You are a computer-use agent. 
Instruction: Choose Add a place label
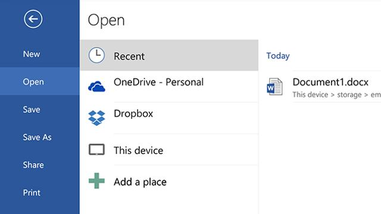[140, 182]
